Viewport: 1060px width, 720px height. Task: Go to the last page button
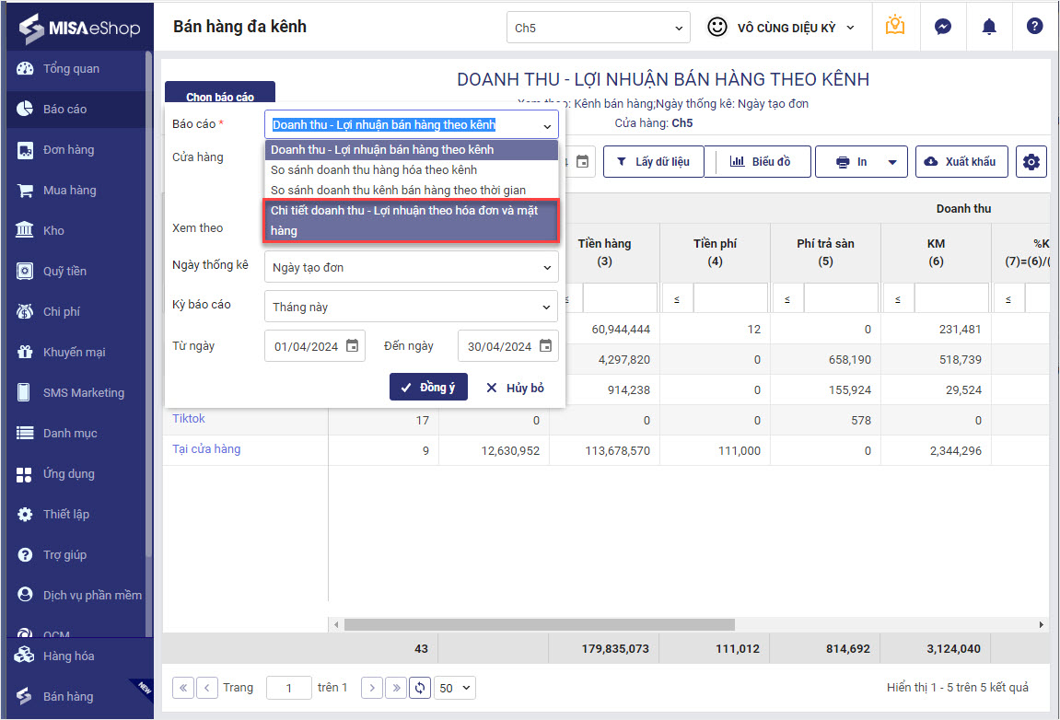pos(396,688)
